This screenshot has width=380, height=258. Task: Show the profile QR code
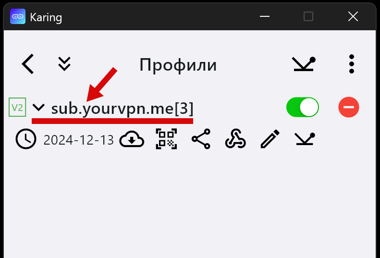(166, 139)
